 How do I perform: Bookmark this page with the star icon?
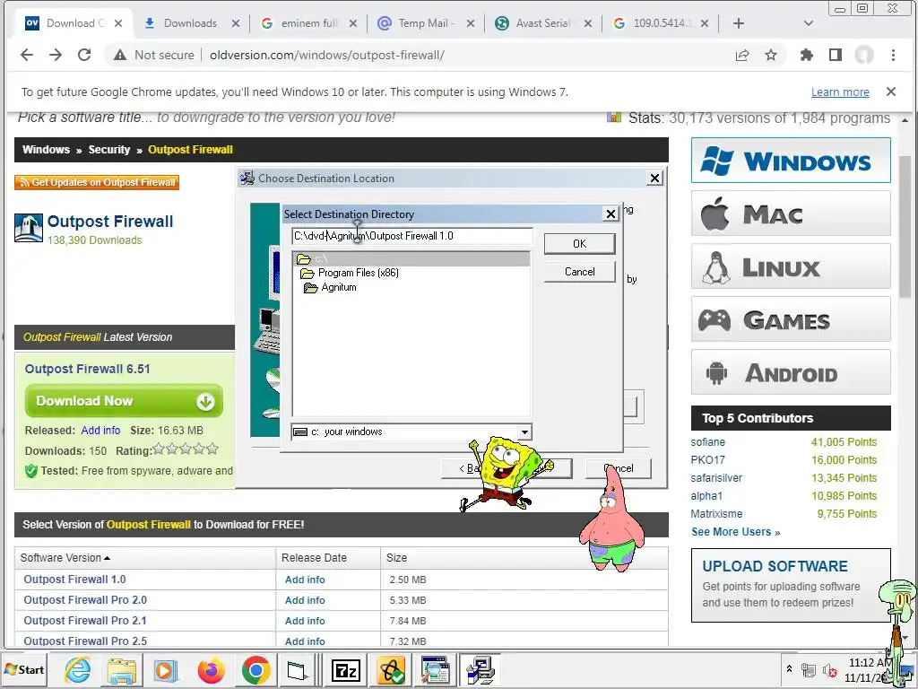point(771,55)
